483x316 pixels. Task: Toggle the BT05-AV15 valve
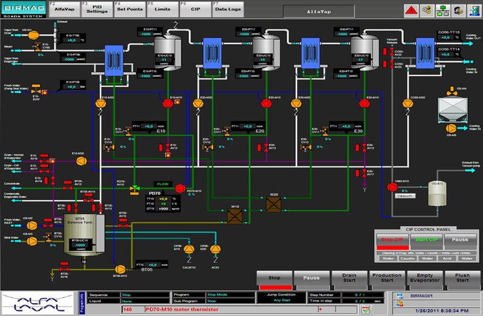click(123, 223)
